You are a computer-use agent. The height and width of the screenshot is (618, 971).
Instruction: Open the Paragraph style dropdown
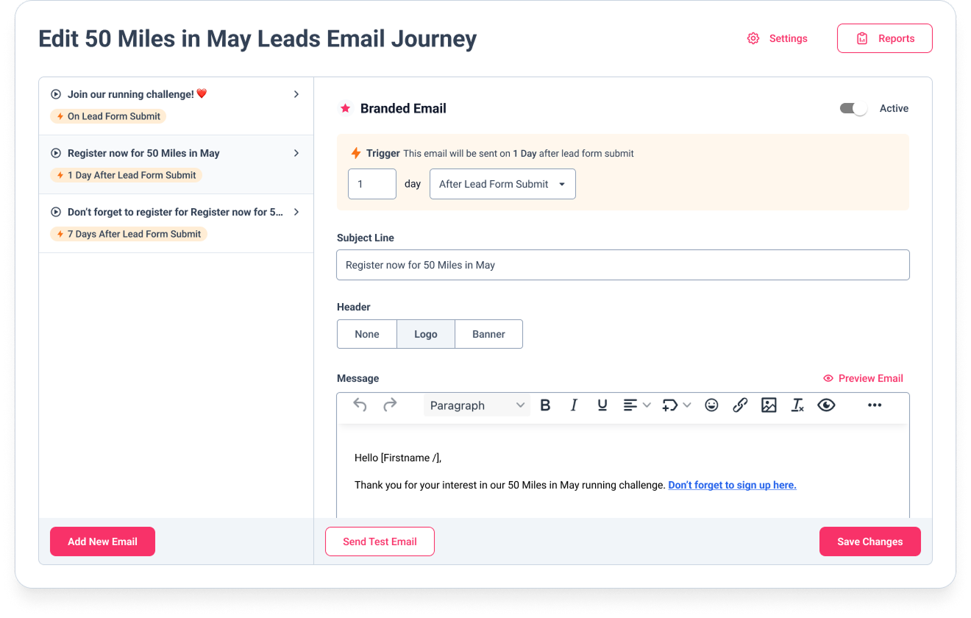(x=477, y=405)
